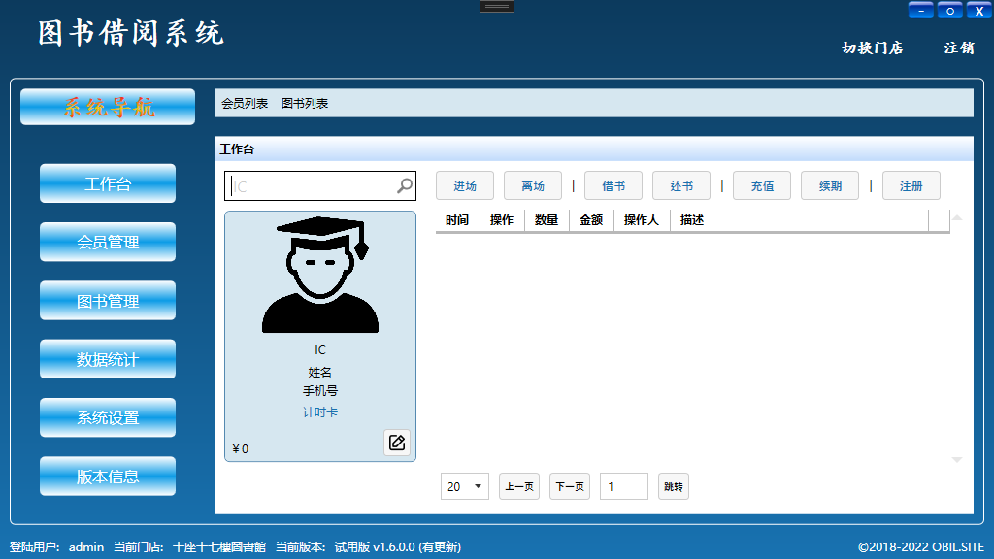Click the 注册 register button
The width and height of the screenshot is (994, 559).
point(911,184)
